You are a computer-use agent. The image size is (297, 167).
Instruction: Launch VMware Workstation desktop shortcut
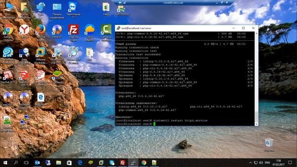(40, 55)
